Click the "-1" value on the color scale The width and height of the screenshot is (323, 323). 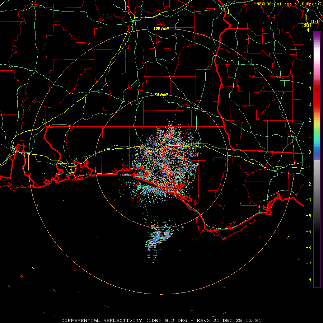[308, 168]
